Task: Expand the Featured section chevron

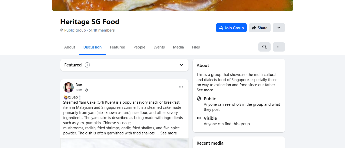Action: click(181, 65)
